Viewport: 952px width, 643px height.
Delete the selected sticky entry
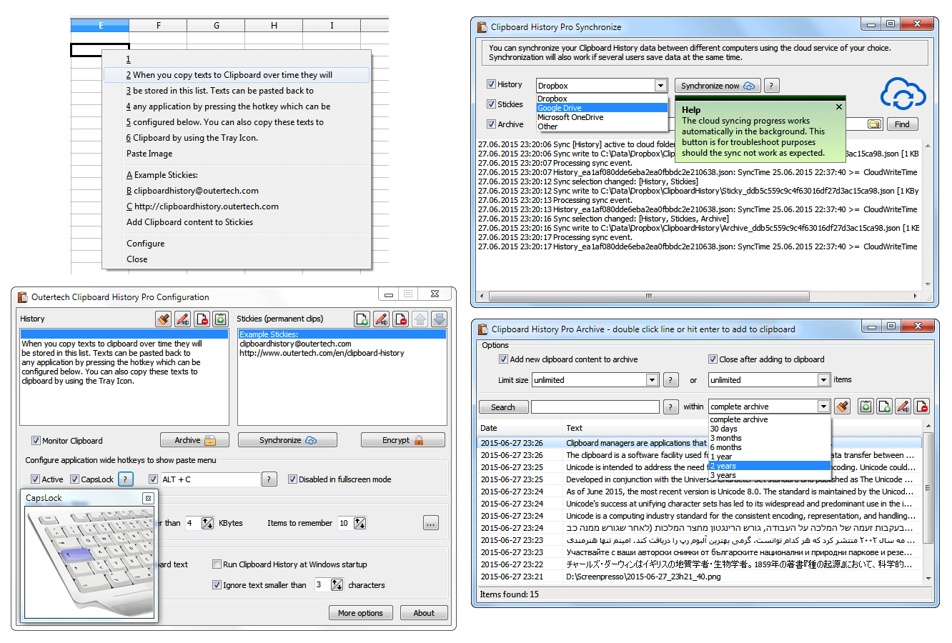coord(401,319)
